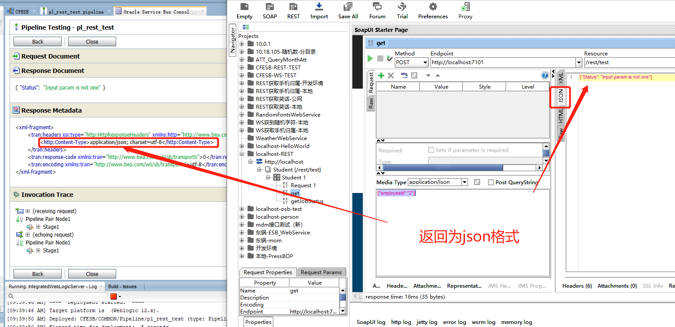Switch to Raw request view tab
675x327 pixels.
[x=371, y=103]
